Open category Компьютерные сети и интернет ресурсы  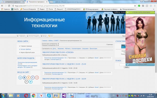27,66
